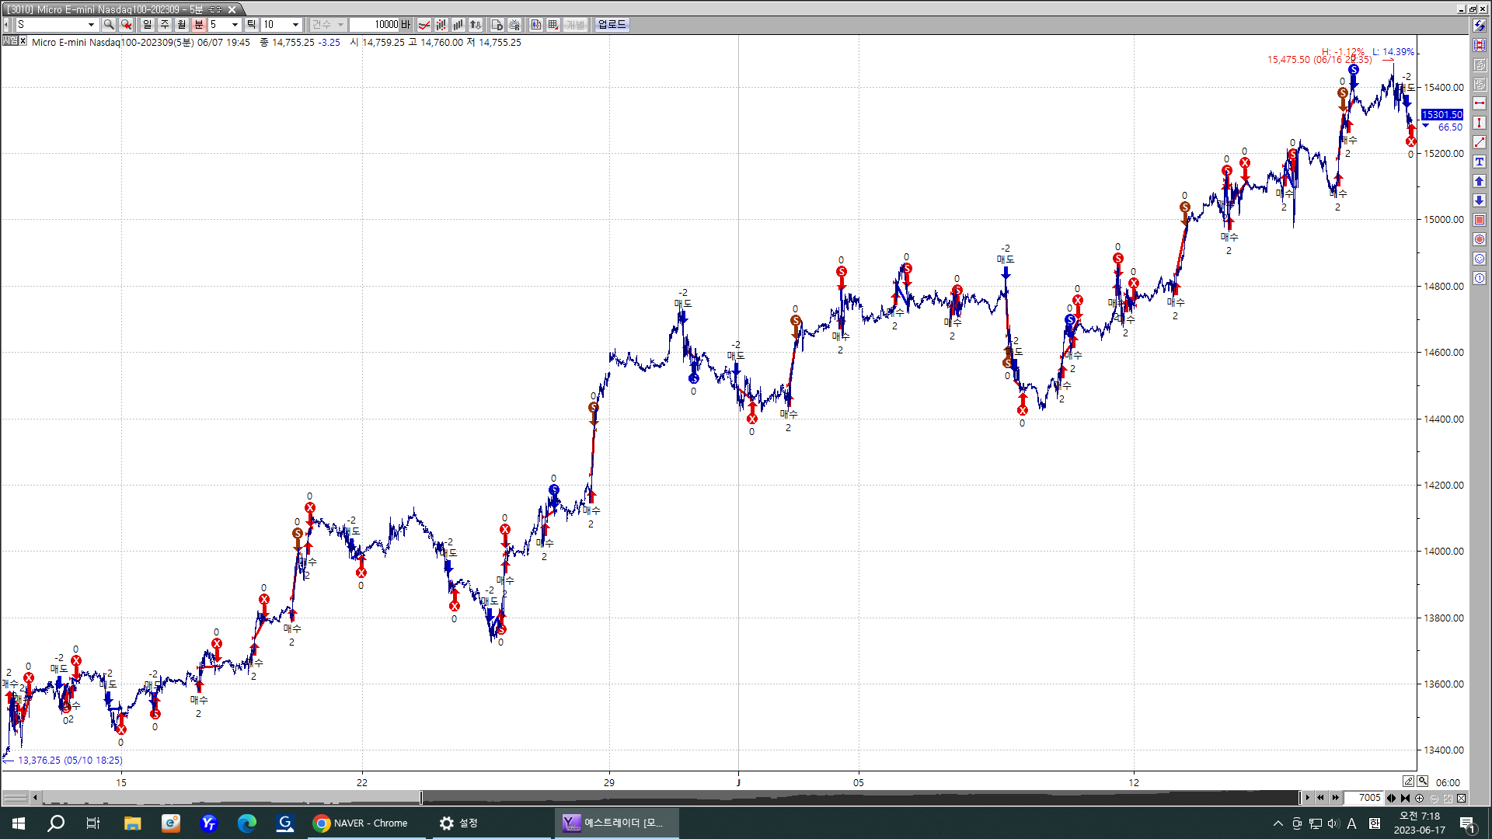Image resolution: width=1492 pixels, height=839 pixels.
Task: Click the bar count field showing 7005
Action: click(x=1365, y=798)
